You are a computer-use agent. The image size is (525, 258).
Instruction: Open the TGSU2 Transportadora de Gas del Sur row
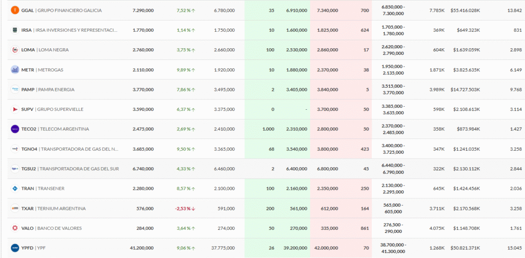click(x=70, y=169)
